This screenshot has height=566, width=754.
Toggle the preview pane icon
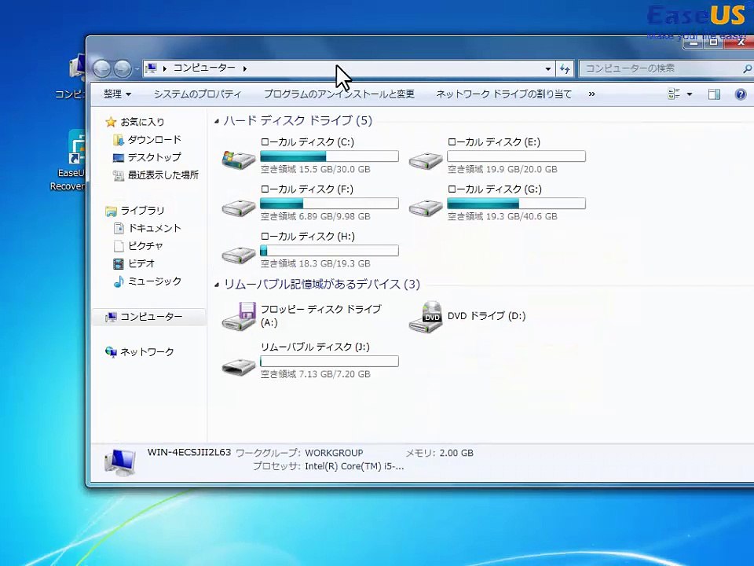point(714,94)
